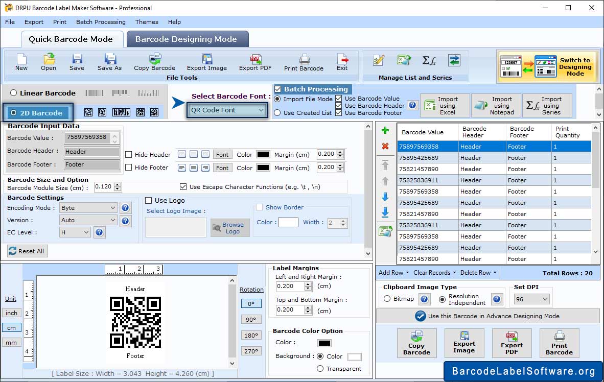Open the edit list icon in Manage List and Series
The width and height of the screenshot is (604, 382).
(x=379, y=60)
